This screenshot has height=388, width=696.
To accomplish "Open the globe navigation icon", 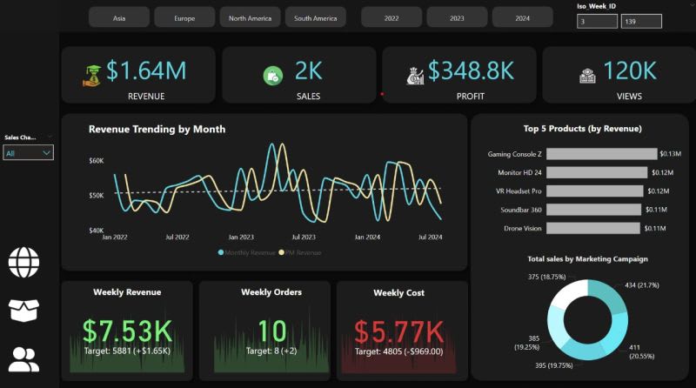I will pos(23,262).
